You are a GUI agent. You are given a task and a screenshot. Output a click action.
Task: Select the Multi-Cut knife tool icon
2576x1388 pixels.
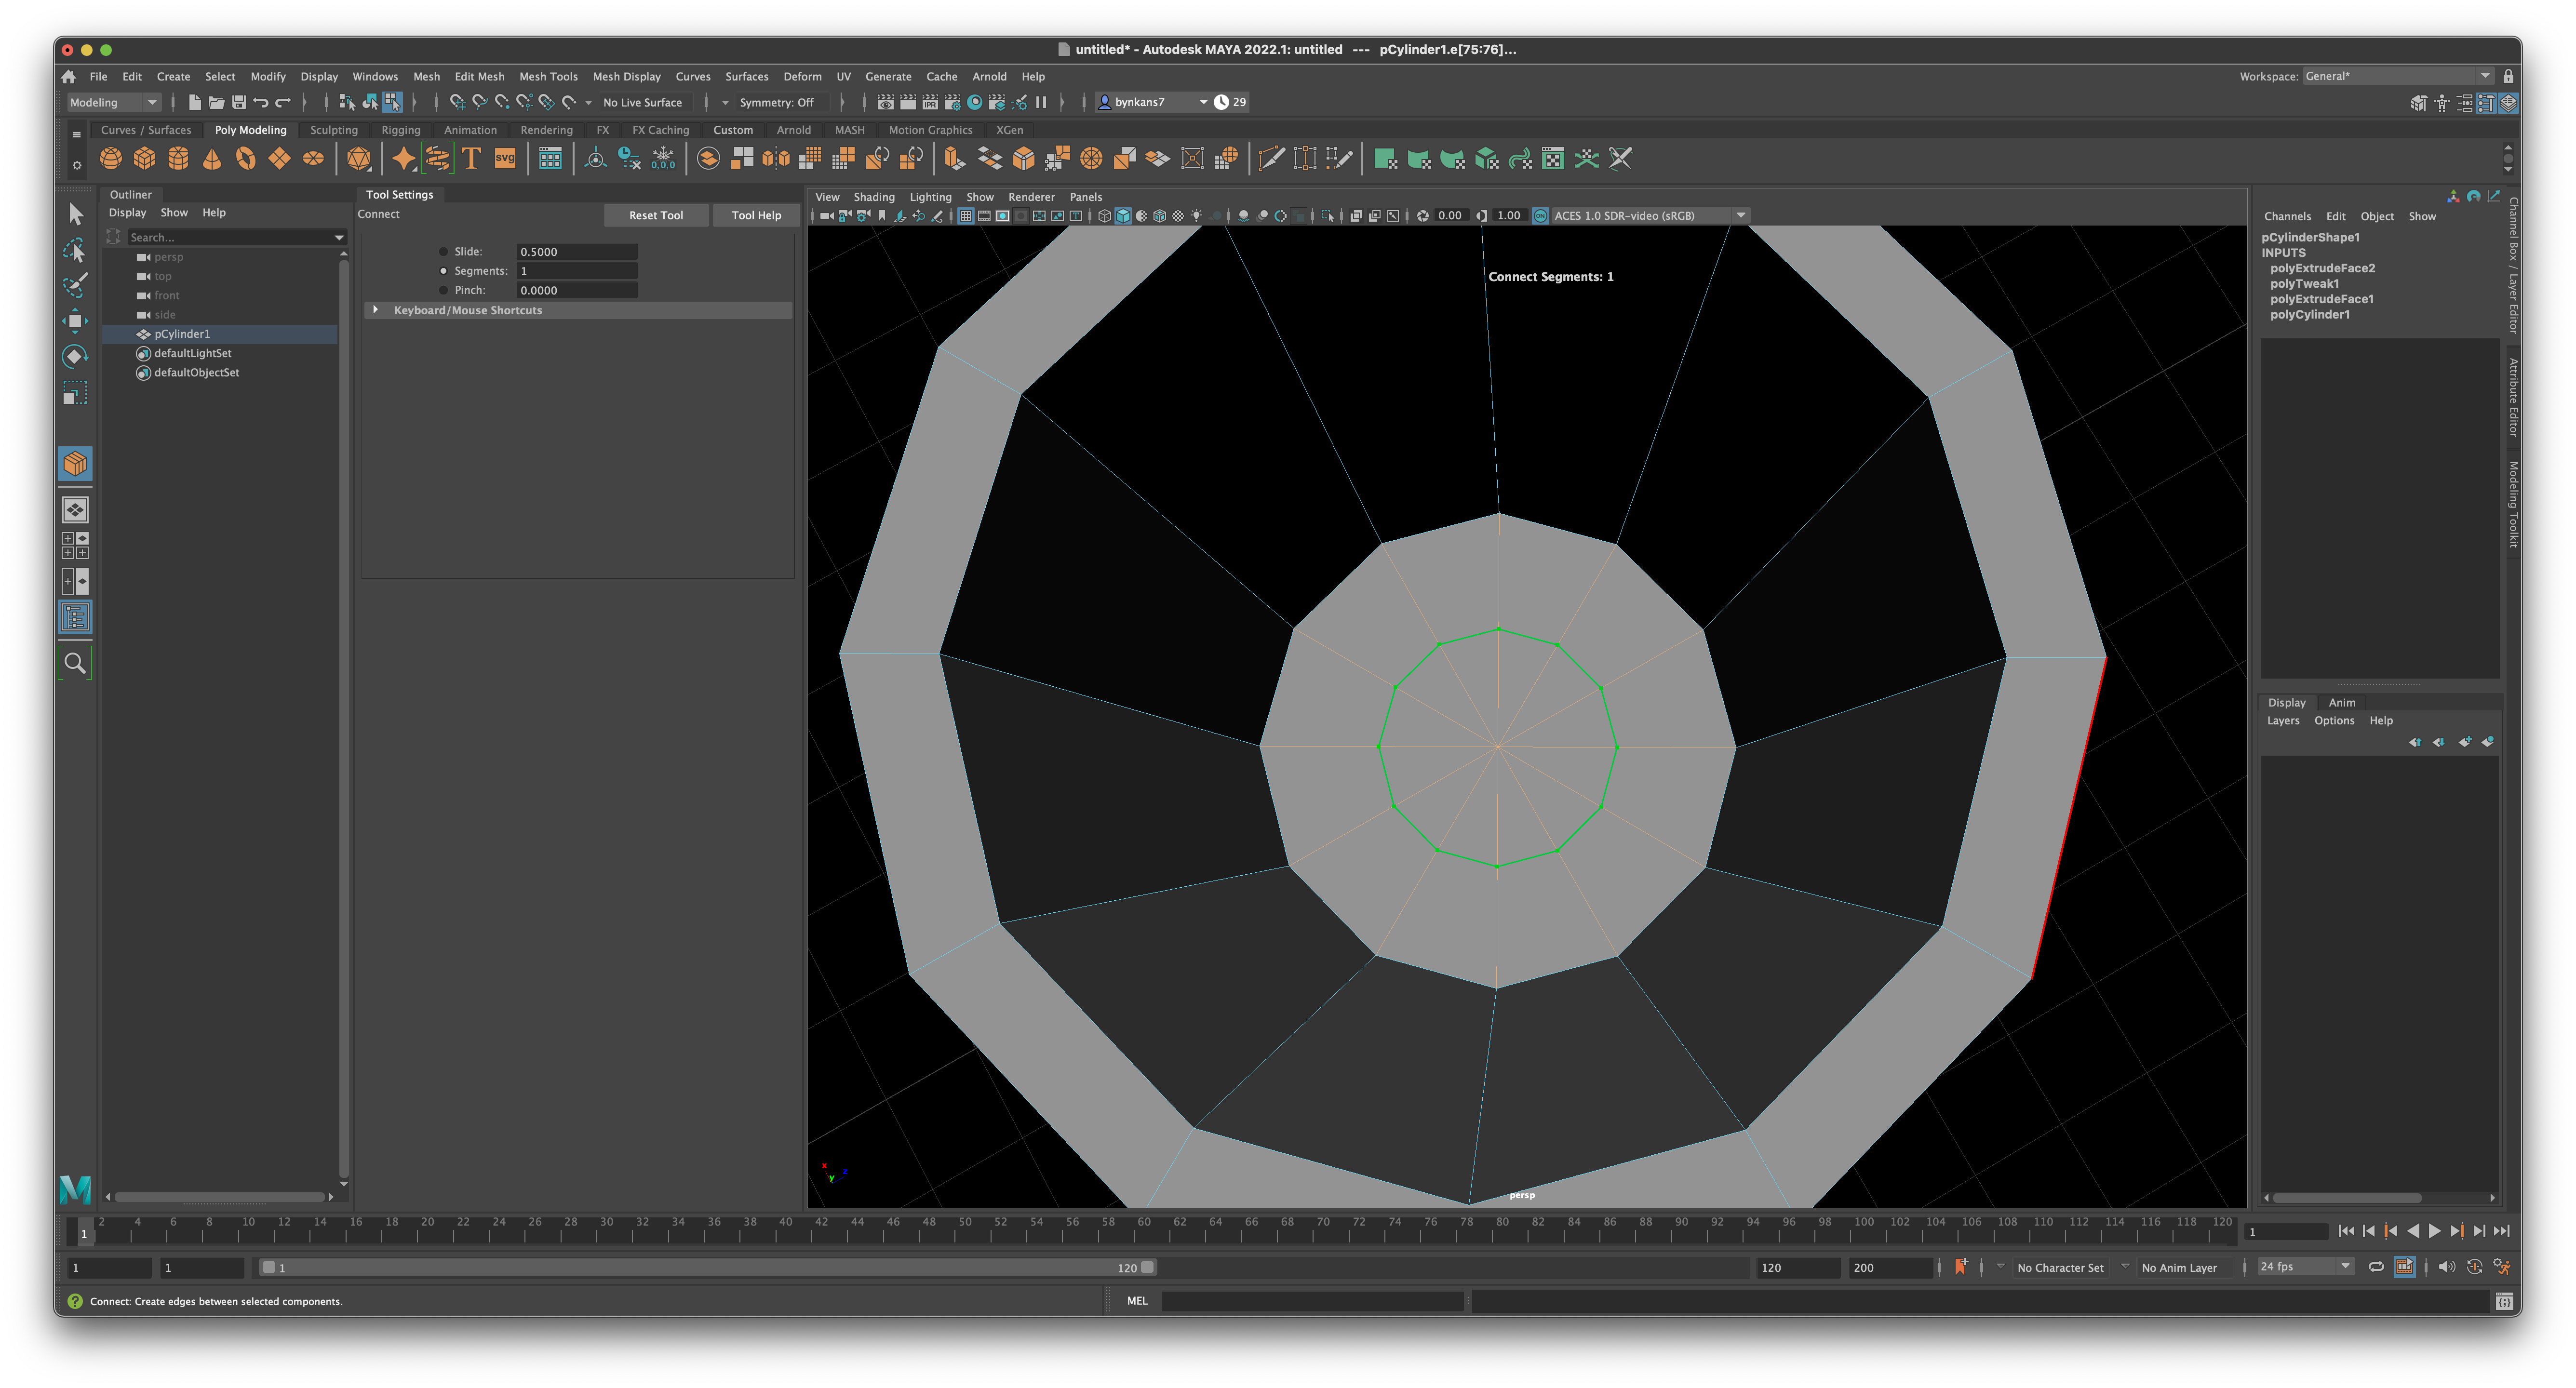pos(1271,159)
